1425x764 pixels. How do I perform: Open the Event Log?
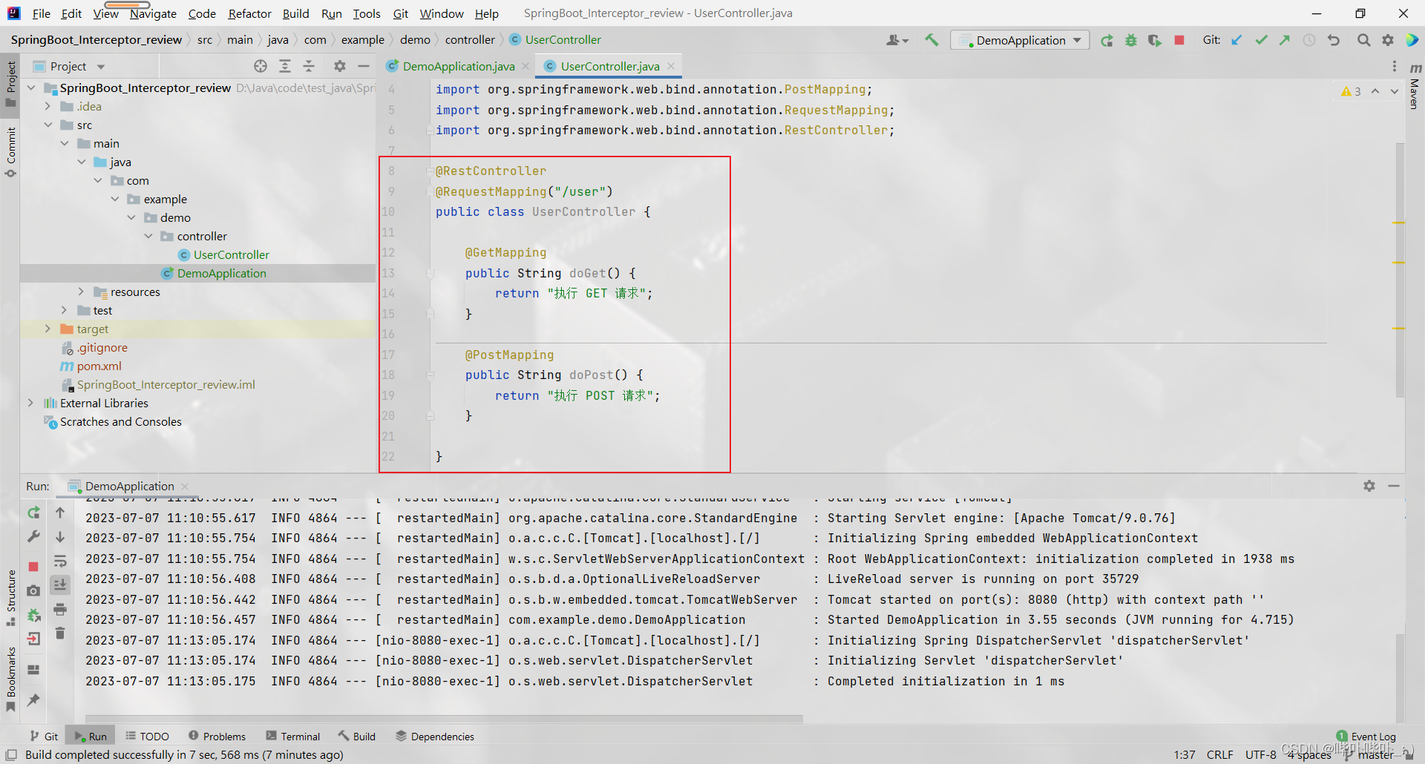point(1366,736)
